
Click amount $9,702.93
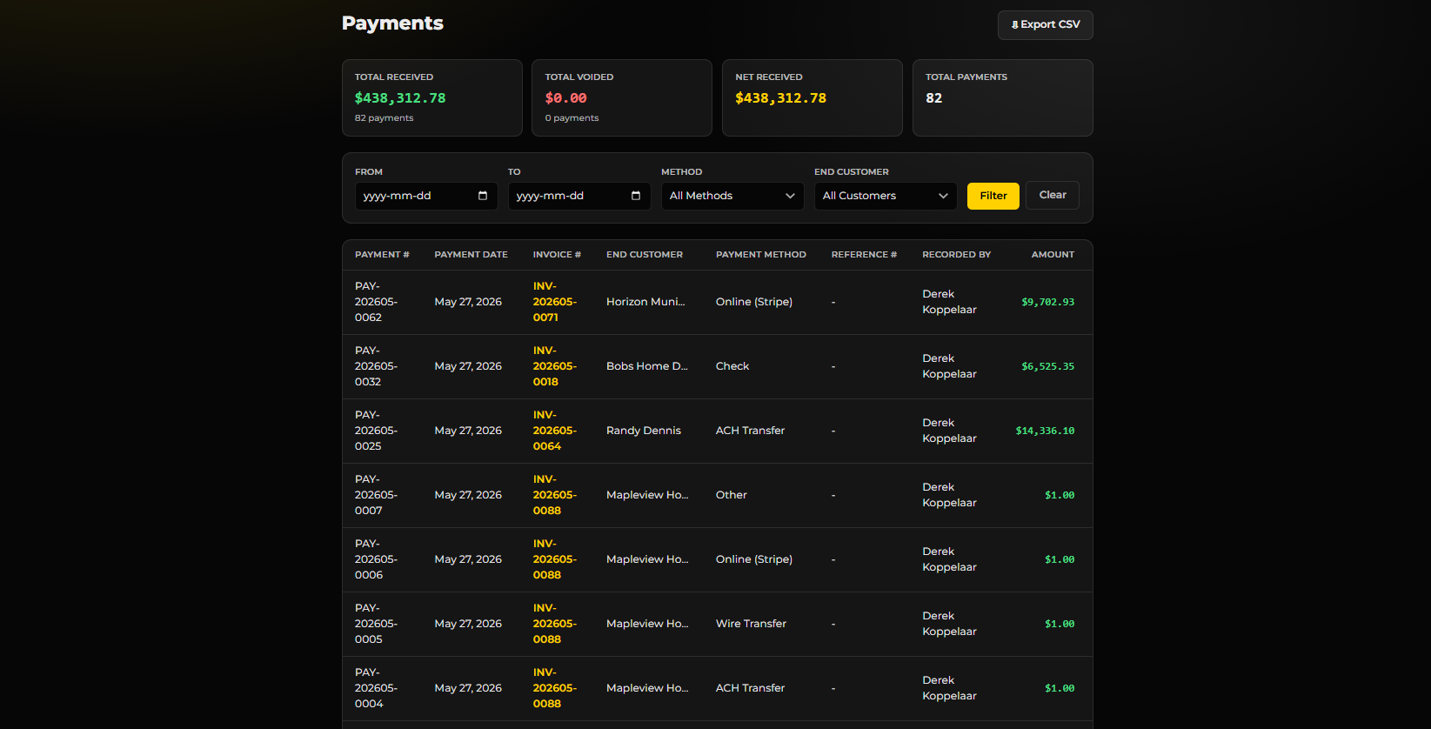click(1047, 302)
